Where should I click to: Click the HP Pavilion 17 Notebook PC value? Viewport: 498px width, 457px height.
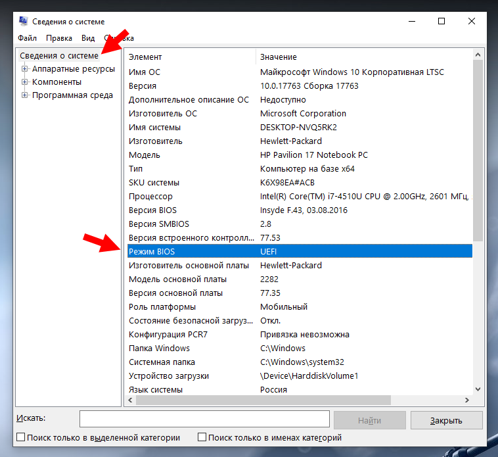coord(314,155)
